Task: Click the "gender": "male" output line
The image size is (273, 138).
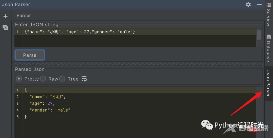Action: point(50,110)
